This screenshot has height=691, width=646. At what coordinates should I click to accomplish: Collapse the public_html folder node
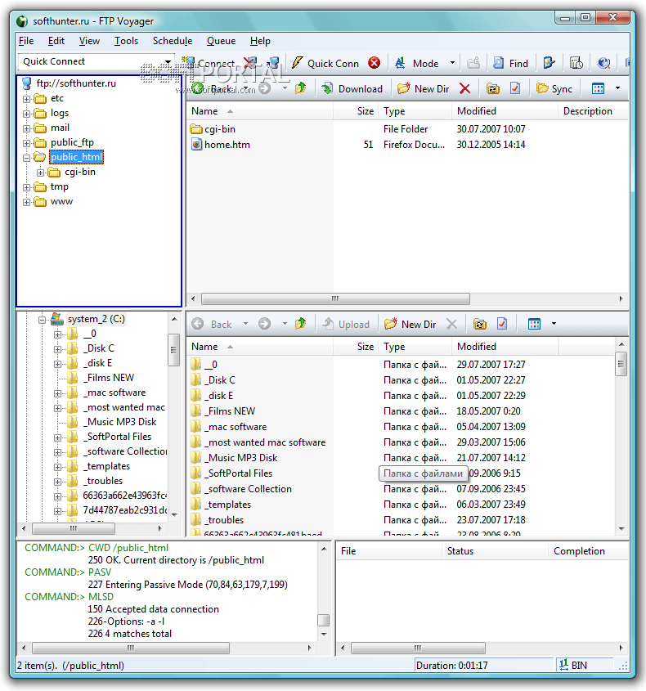point(26,158)
